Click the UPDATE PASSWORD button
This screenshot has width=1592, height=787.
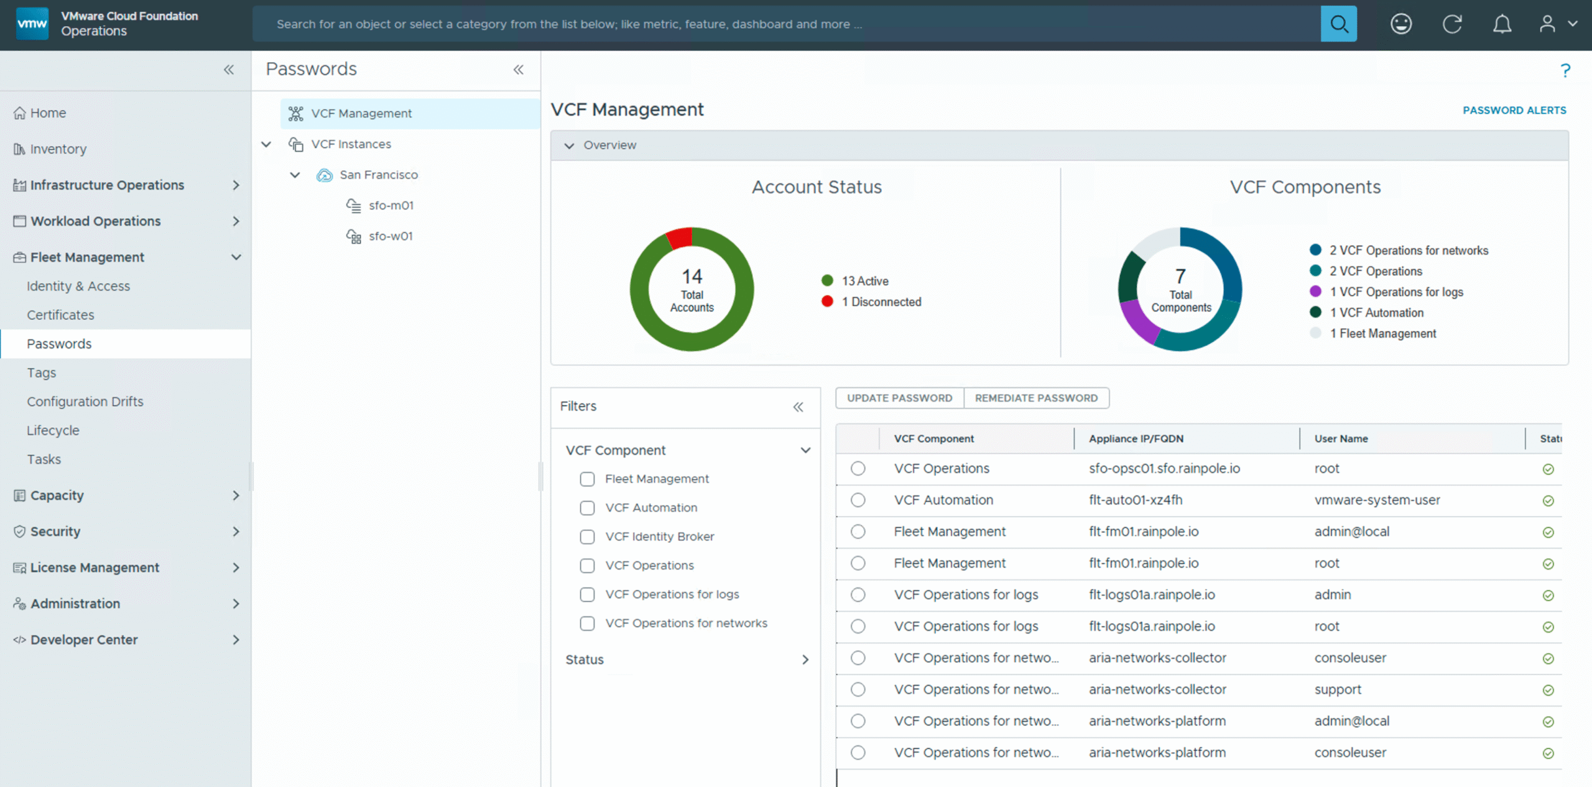click(x=899, y=398)
